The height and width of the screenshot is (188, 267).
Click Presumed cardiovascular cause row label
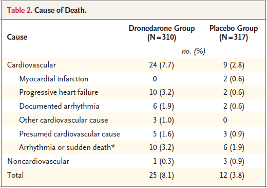click(70, 134)
